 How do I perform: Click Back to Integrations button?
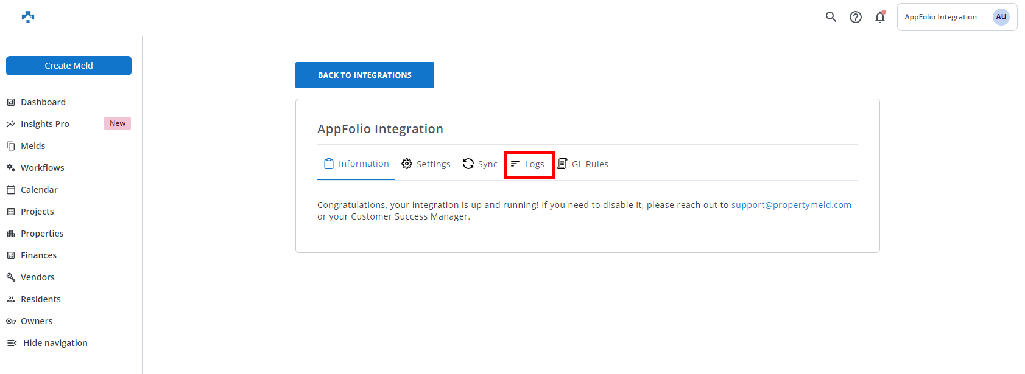click(364, 75)
